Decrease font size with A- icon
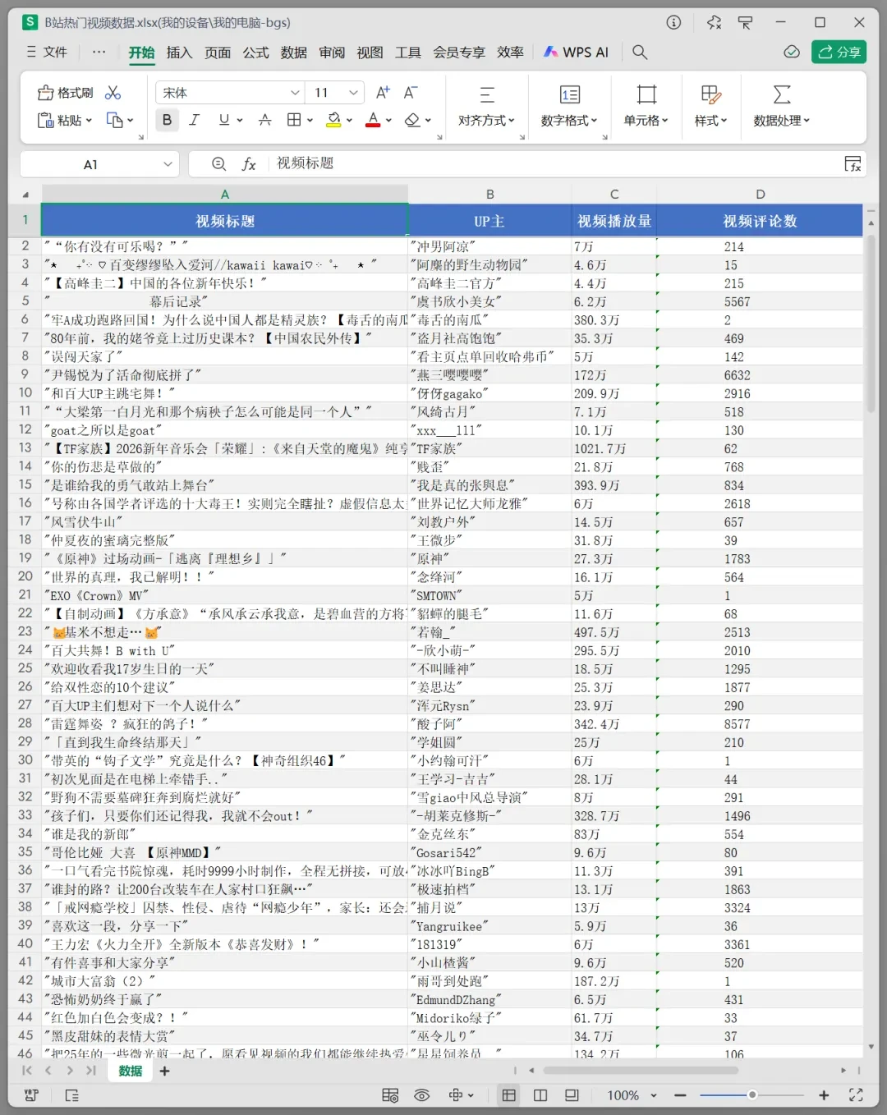 click(411, 93)
